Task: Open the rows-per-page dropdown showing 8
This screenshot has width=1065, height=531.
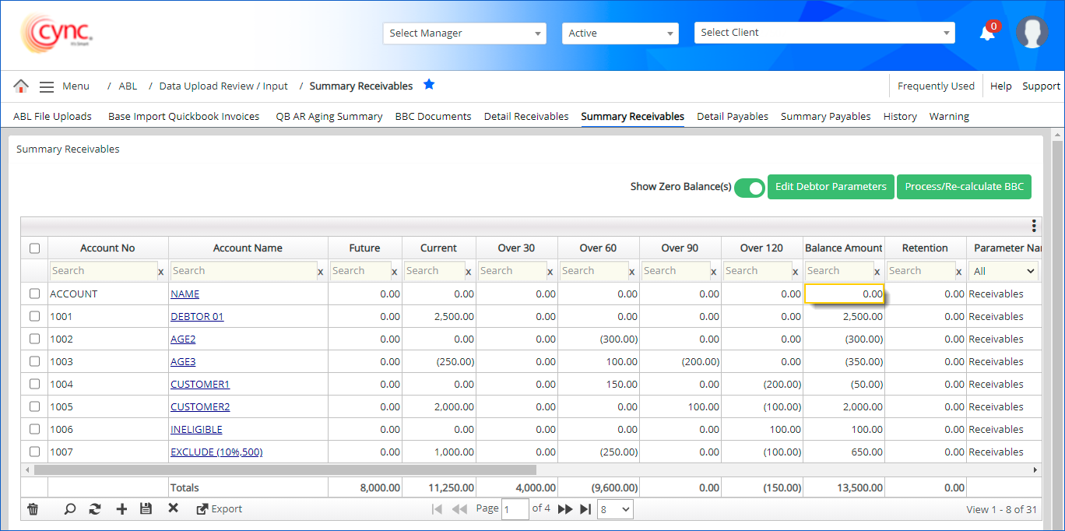Action: [615, 509]
